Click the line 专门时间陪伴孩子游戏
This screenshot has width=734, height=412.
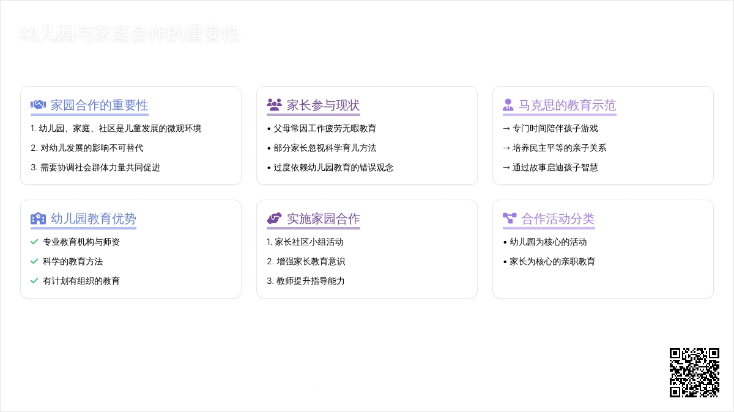click(550, 128)
